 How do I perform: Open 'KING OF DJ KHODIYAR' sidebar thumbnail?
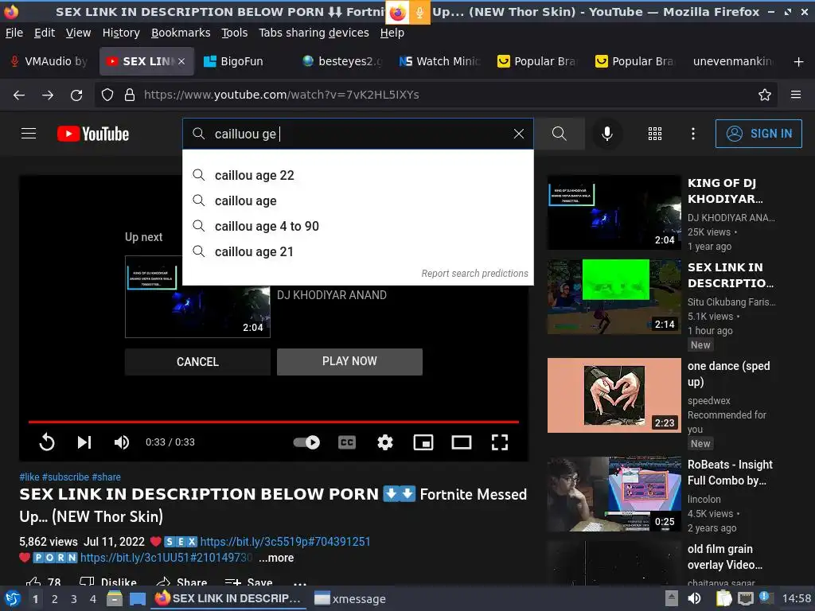(614, 212)
